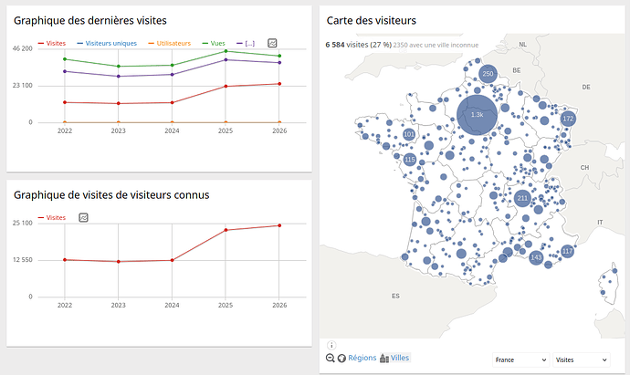Image resolution: width=630 pixels, height=375 pixels.
Task: Switch map view to Régions
Action: tap(362, 358)
